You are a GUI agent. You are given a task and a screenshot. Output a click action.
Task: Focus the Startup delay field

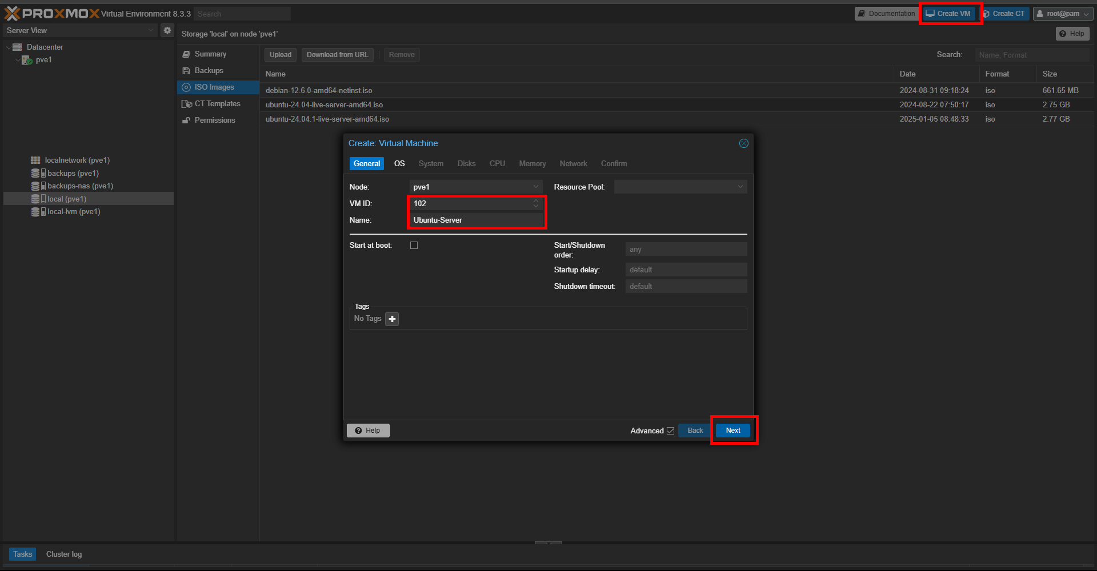[x=686, y=270]
